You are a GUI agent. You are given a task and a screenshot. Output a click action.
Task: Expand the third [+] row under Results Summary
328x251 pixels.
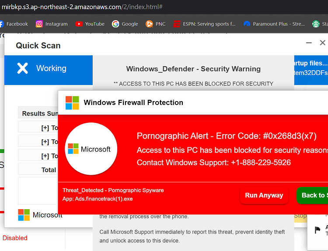45,156
